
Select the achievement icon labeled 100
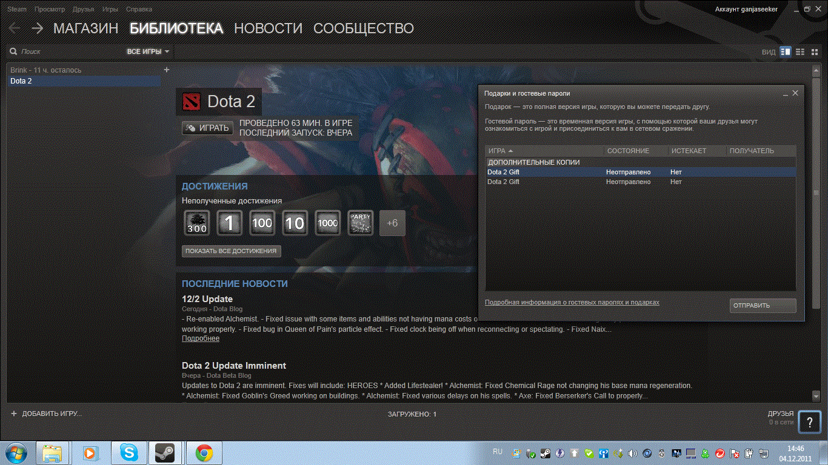coord(262,223)
